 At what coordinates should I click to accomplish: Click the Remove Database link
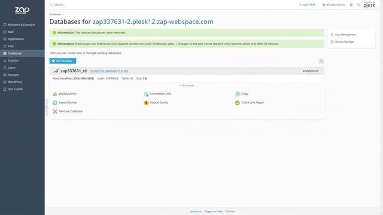click(71, 112)
